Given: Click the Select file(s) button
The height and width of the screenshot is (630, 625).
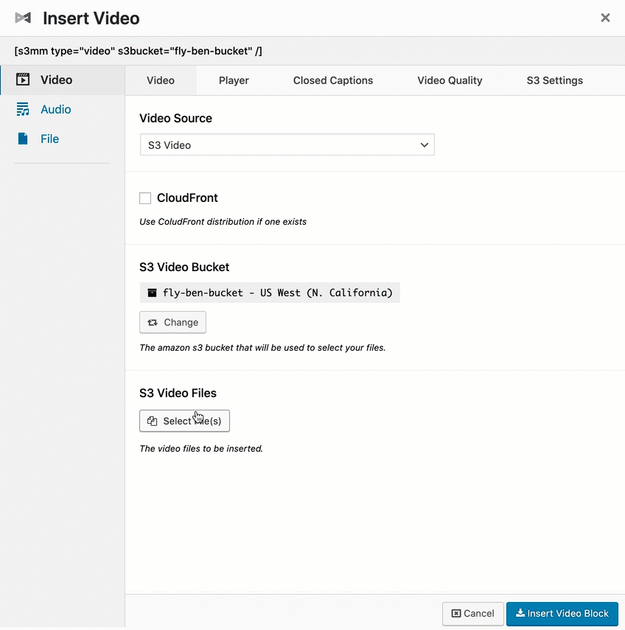Looking at the screenshot, I should coord(184,421).
